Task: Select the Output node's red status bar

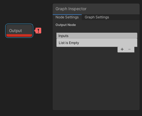Action: click(x=19, y=36)
